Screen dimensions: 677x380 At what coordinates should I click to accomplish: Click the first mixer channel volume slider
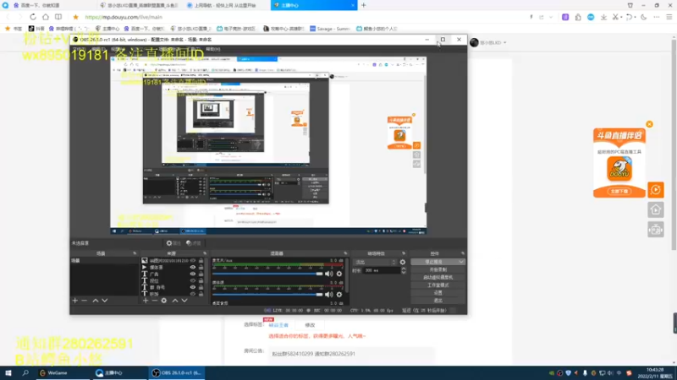(267, 274)
